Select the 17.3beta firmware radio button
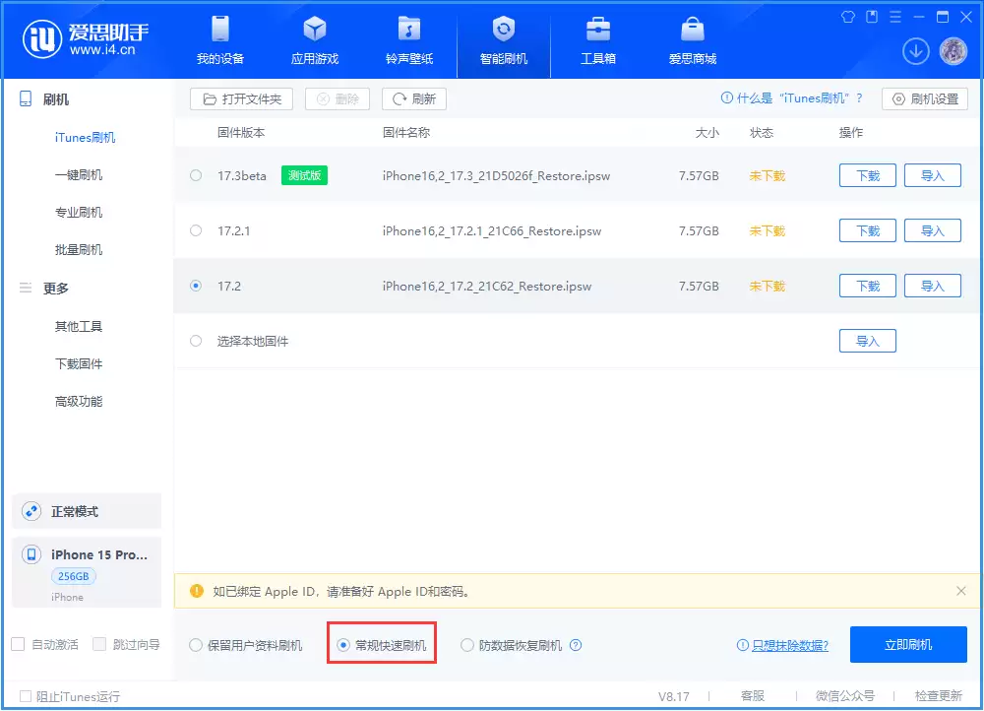Screen dimensions: 984x711 (196, 175)
